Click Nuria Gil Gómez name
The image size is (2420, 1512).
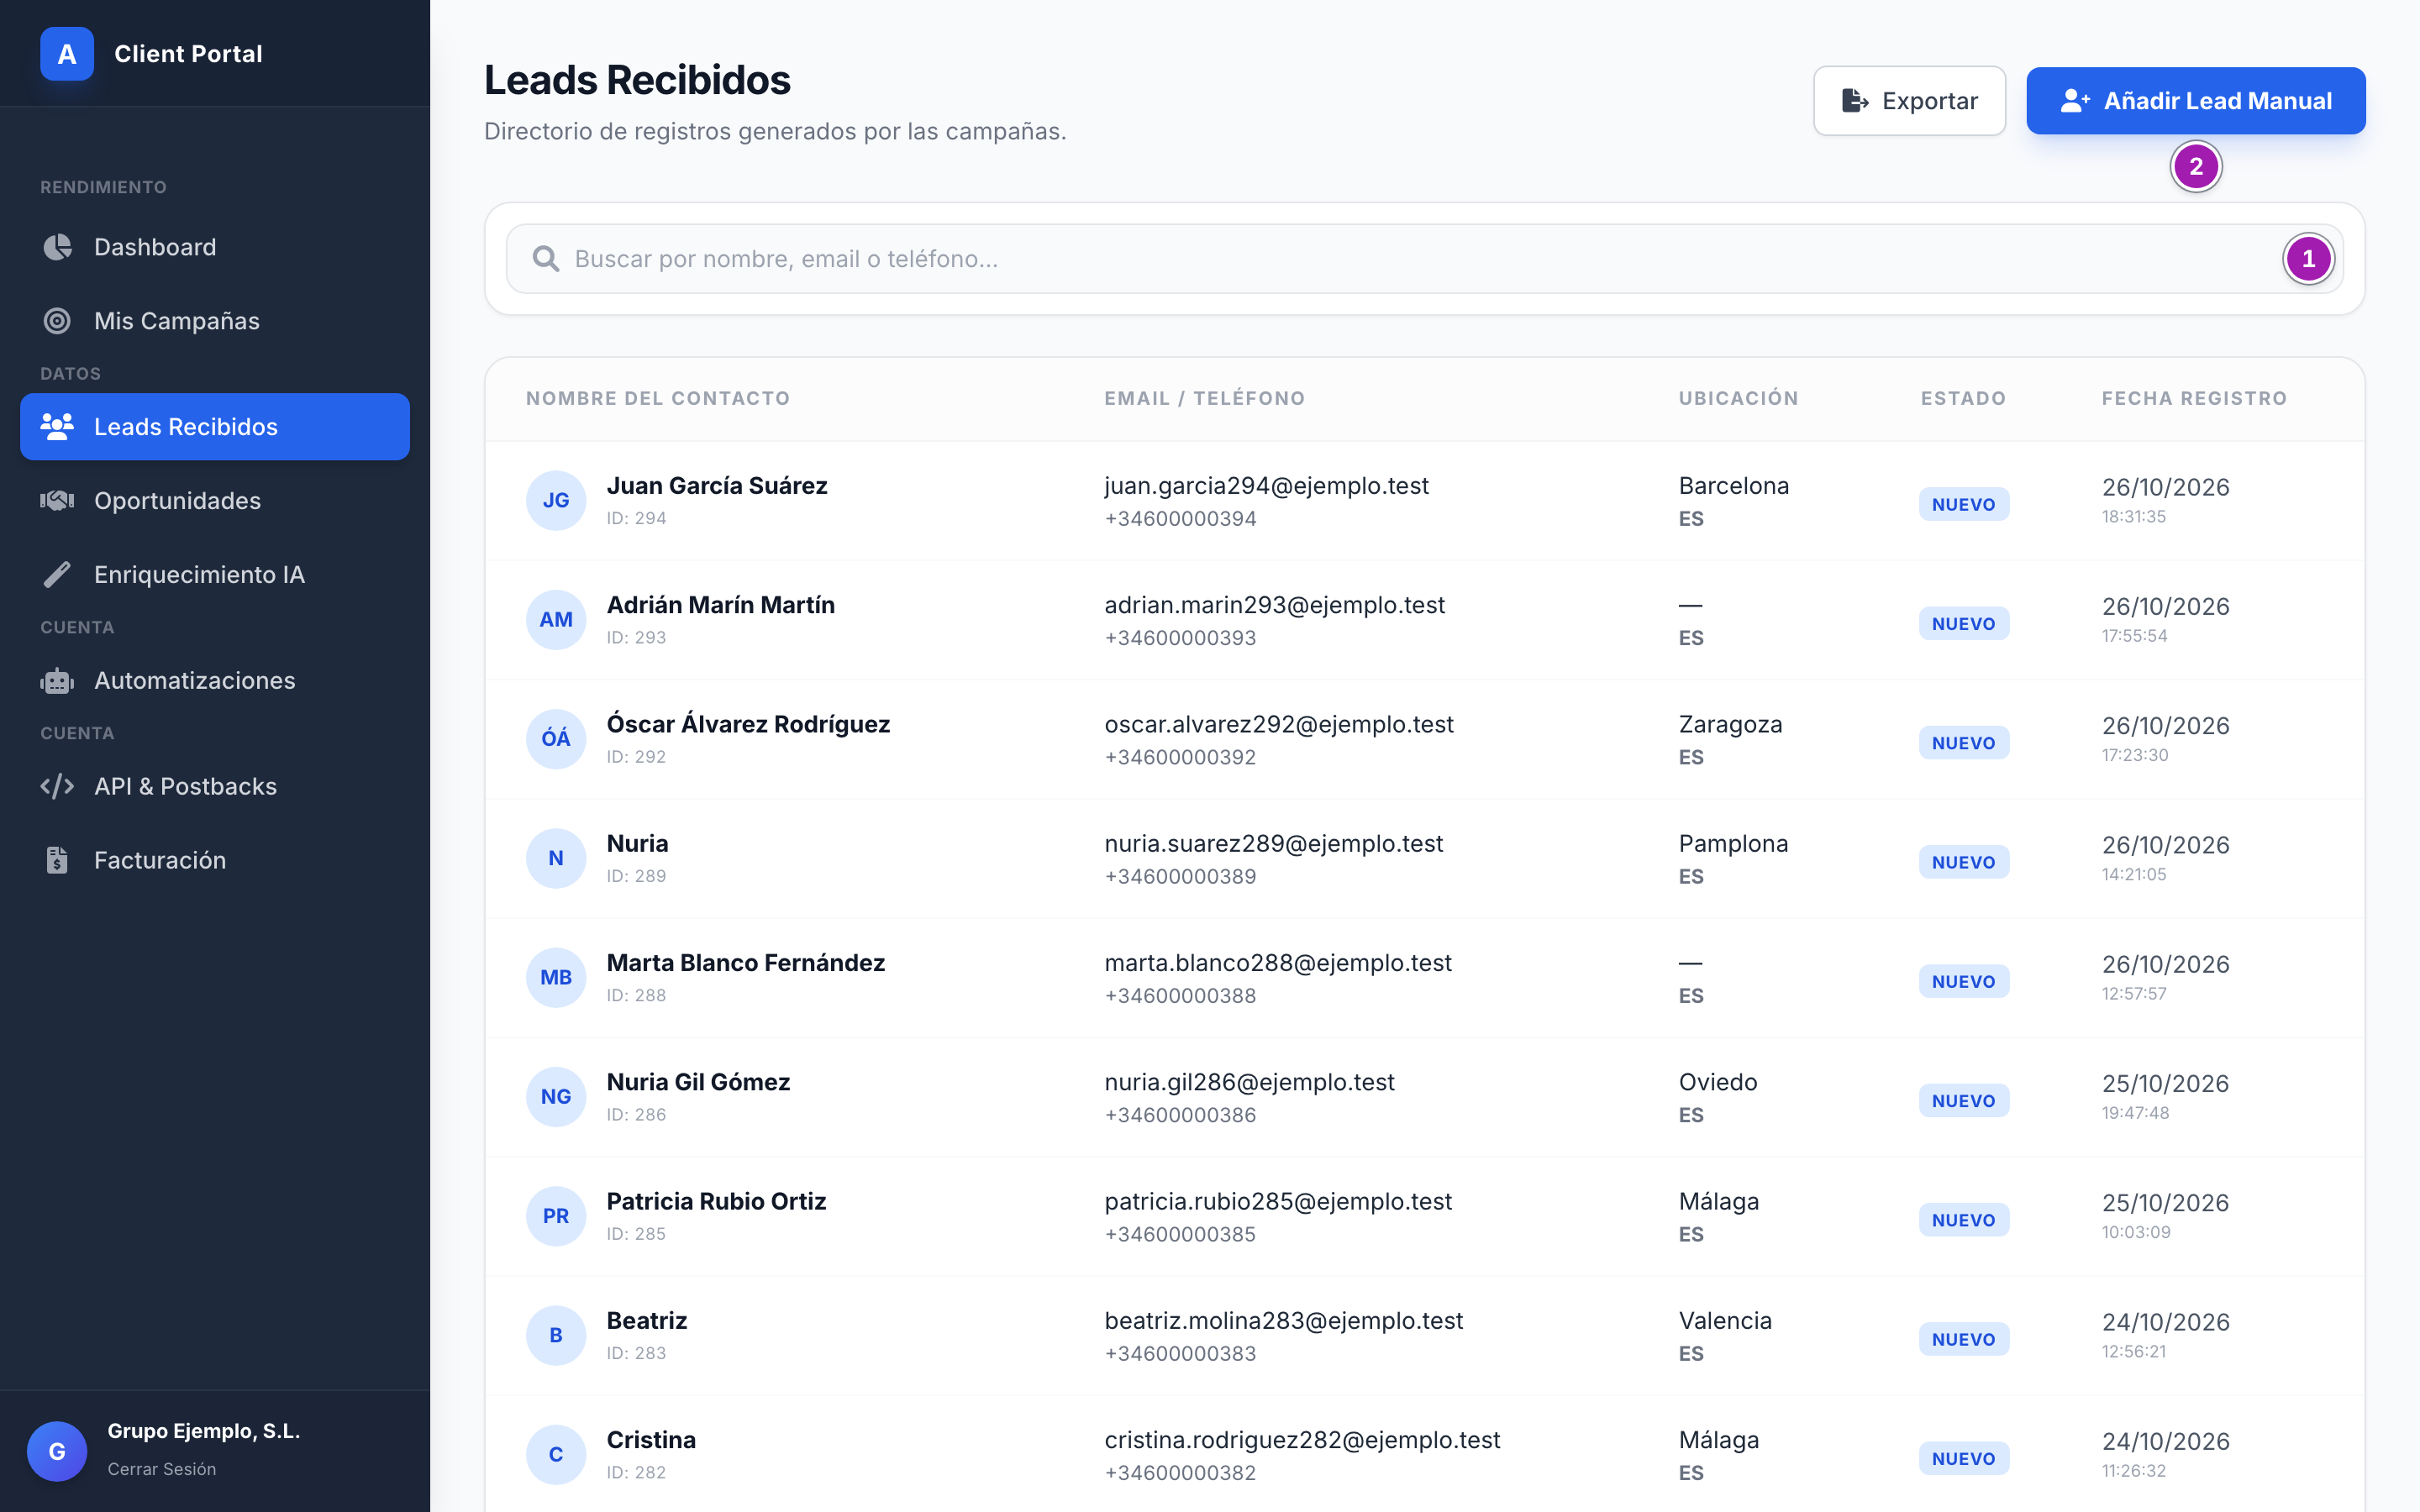click(698, 1082)
